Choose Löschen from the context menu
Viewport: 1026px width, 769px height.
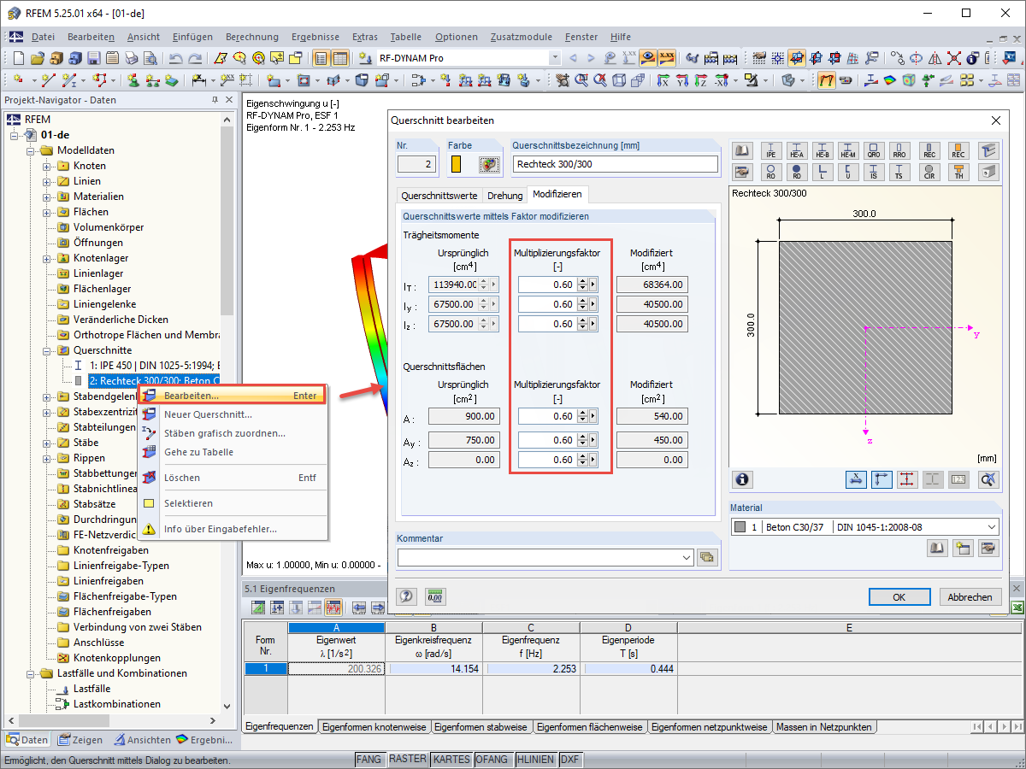pos(232,478)
